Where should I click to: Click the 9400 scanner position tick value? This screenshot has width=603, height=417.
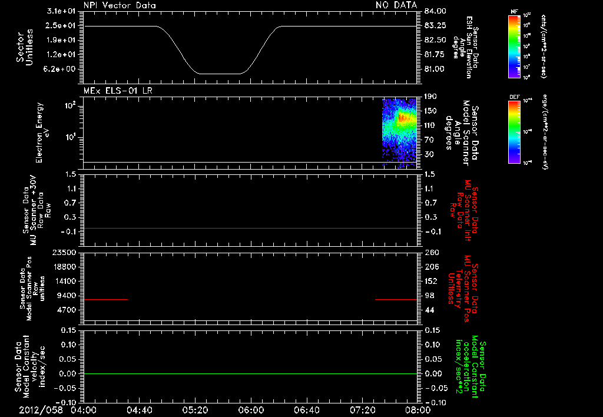[66, 296]
